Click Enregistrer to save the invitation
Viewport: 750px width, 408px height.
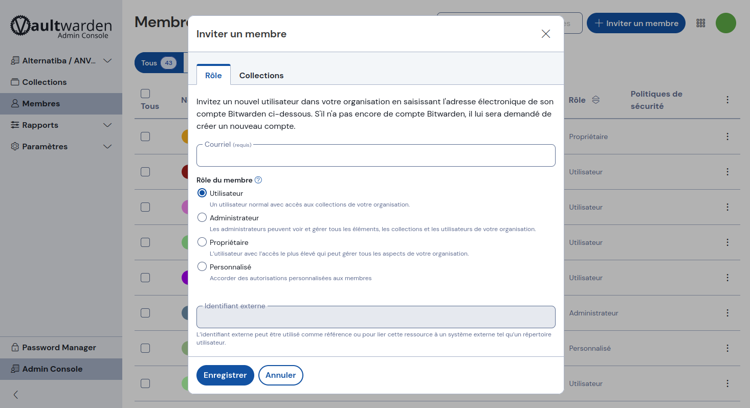(225, 375)
